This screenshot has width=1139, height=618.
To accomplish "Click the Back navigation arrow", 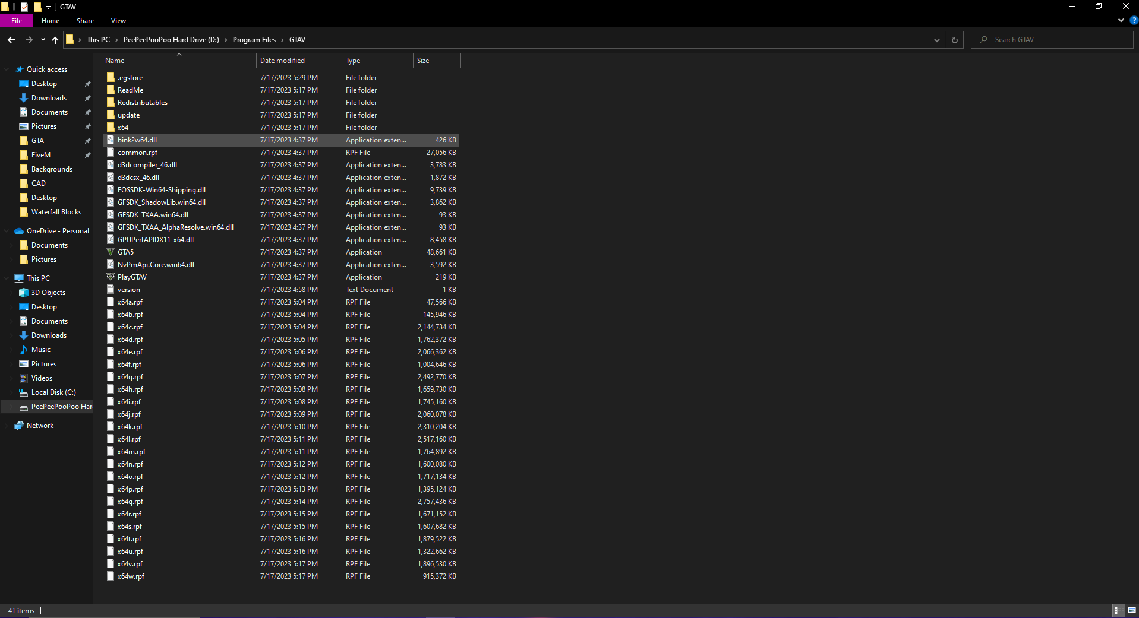I will tap(11, 40).
